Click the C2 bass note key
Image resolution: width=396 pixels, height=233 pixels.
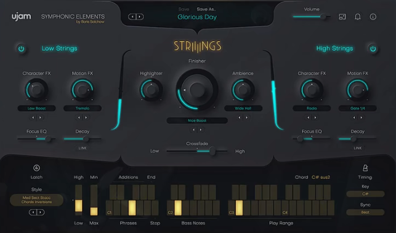tap(171, 208)
